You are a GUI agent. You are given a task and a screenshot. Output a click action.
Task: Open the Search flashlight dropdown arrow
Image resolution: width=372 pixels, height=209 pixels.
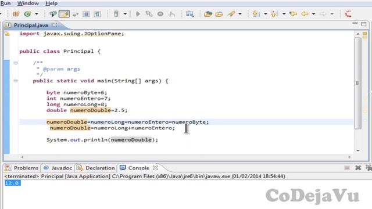tap(240, 14)
